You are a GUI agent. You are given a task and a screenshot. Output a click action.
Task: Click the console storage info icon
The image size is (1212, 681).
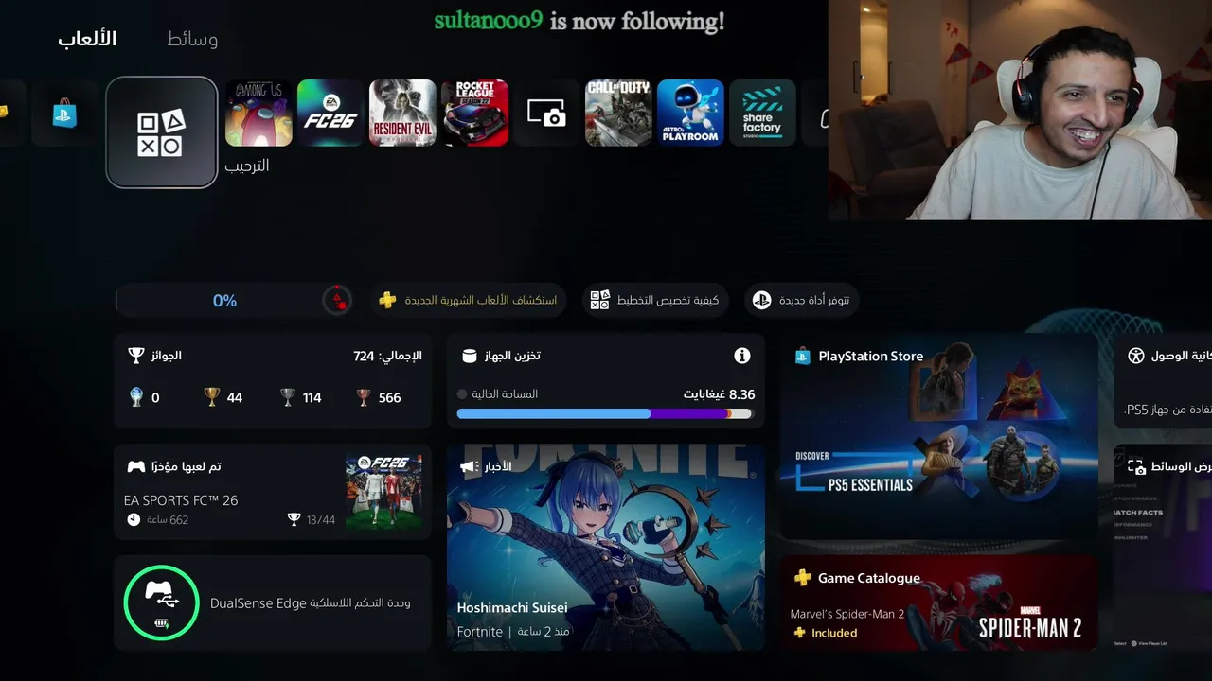[x=742, y=356]
